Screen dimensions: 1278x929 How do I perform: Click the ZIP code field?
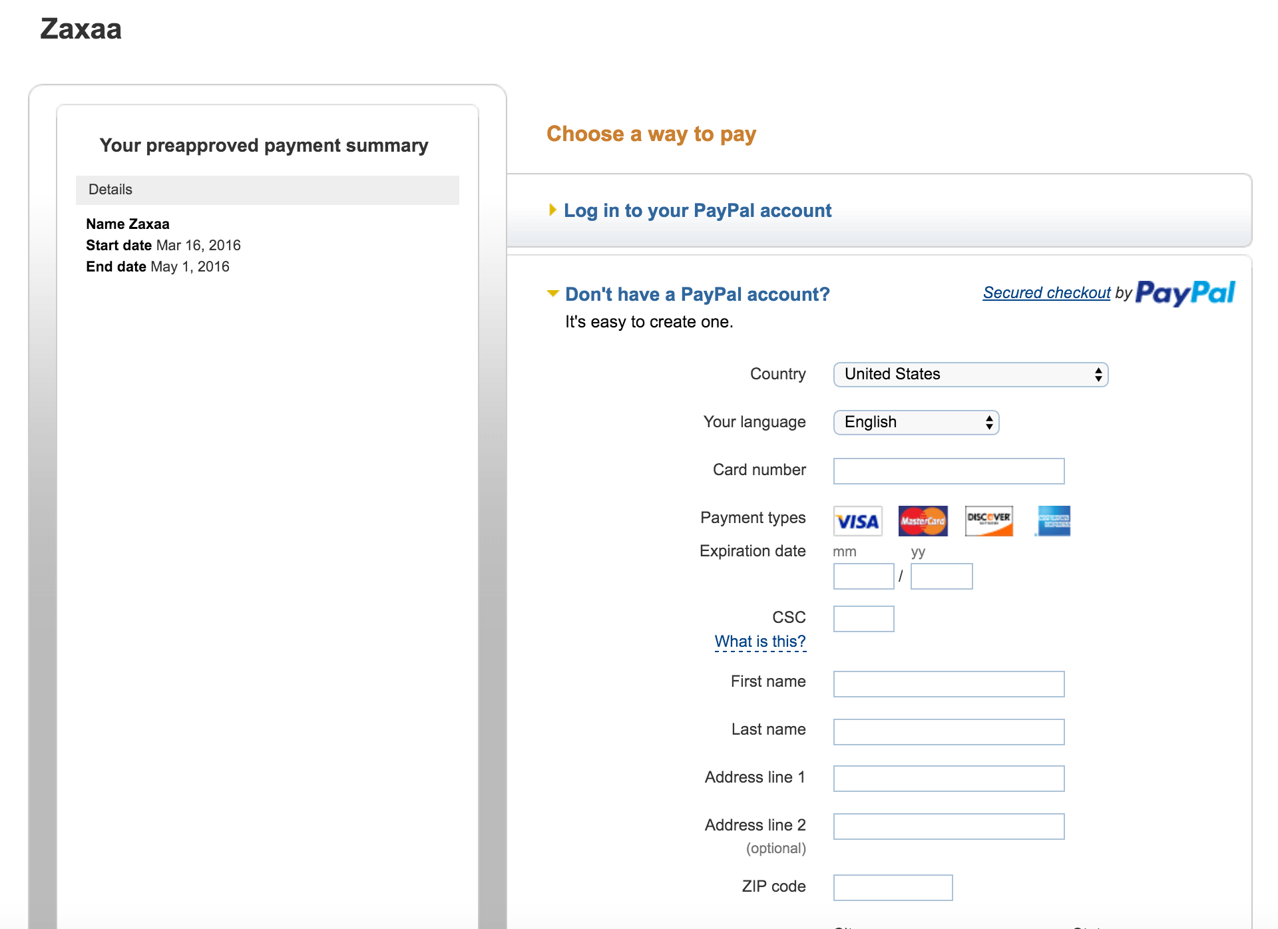pos(892,888)
